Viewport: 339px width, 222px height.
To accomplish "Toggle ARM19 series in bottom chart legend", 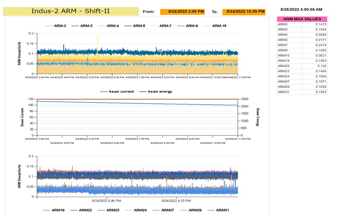I will (x=54, y=210).
